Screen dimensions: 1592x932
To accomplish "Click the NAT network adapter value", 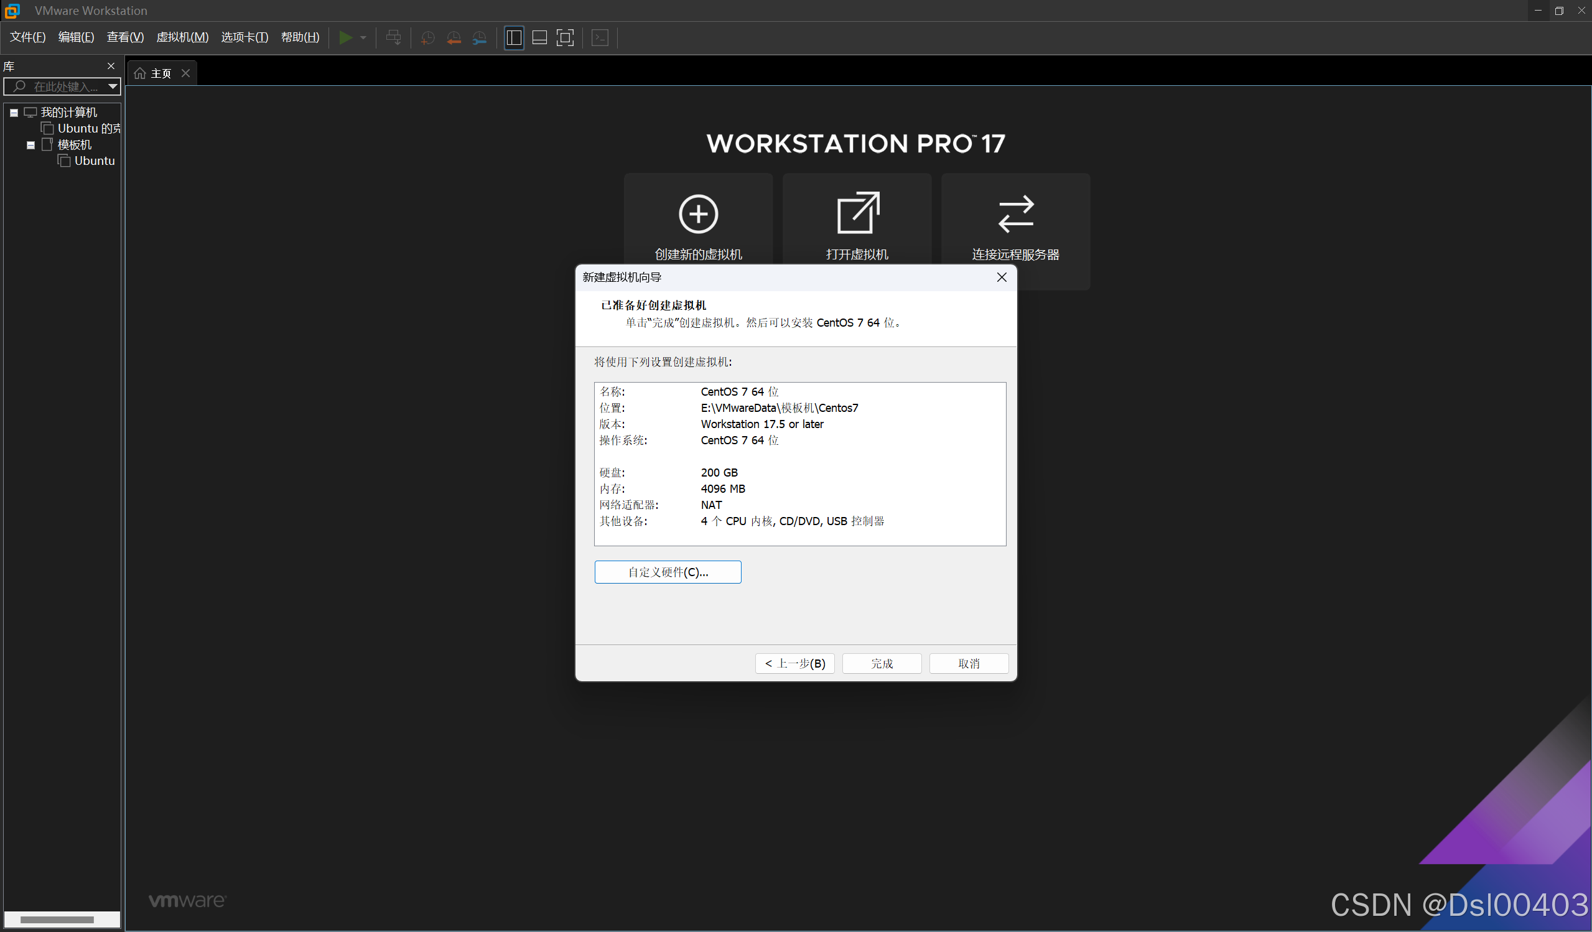I will pyautogui.click(x=711, y=505).
